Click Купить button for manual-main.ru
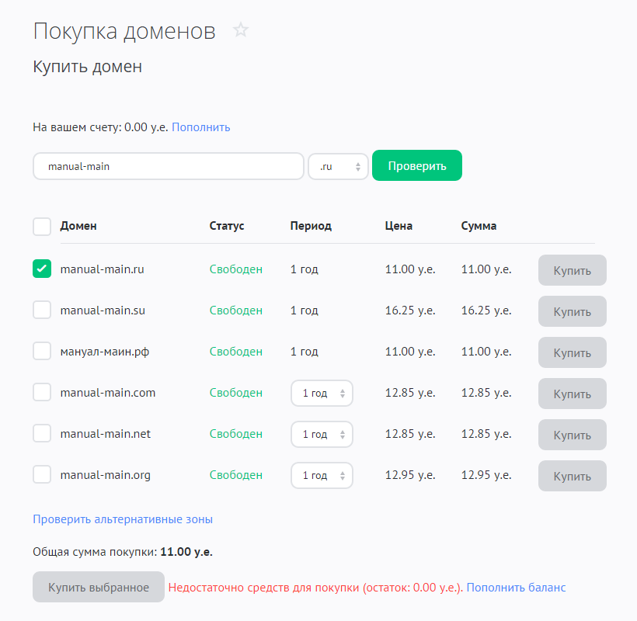Viewport: 637px width, 621px height. pos(572,270)
